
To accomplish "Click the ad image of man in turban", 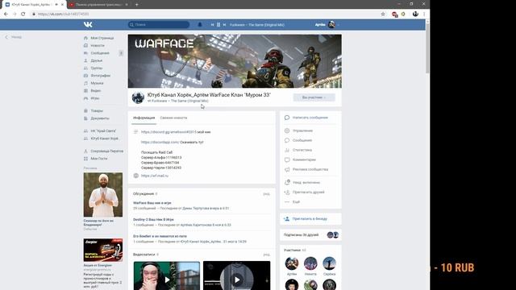I will click(x=103, y=195).
